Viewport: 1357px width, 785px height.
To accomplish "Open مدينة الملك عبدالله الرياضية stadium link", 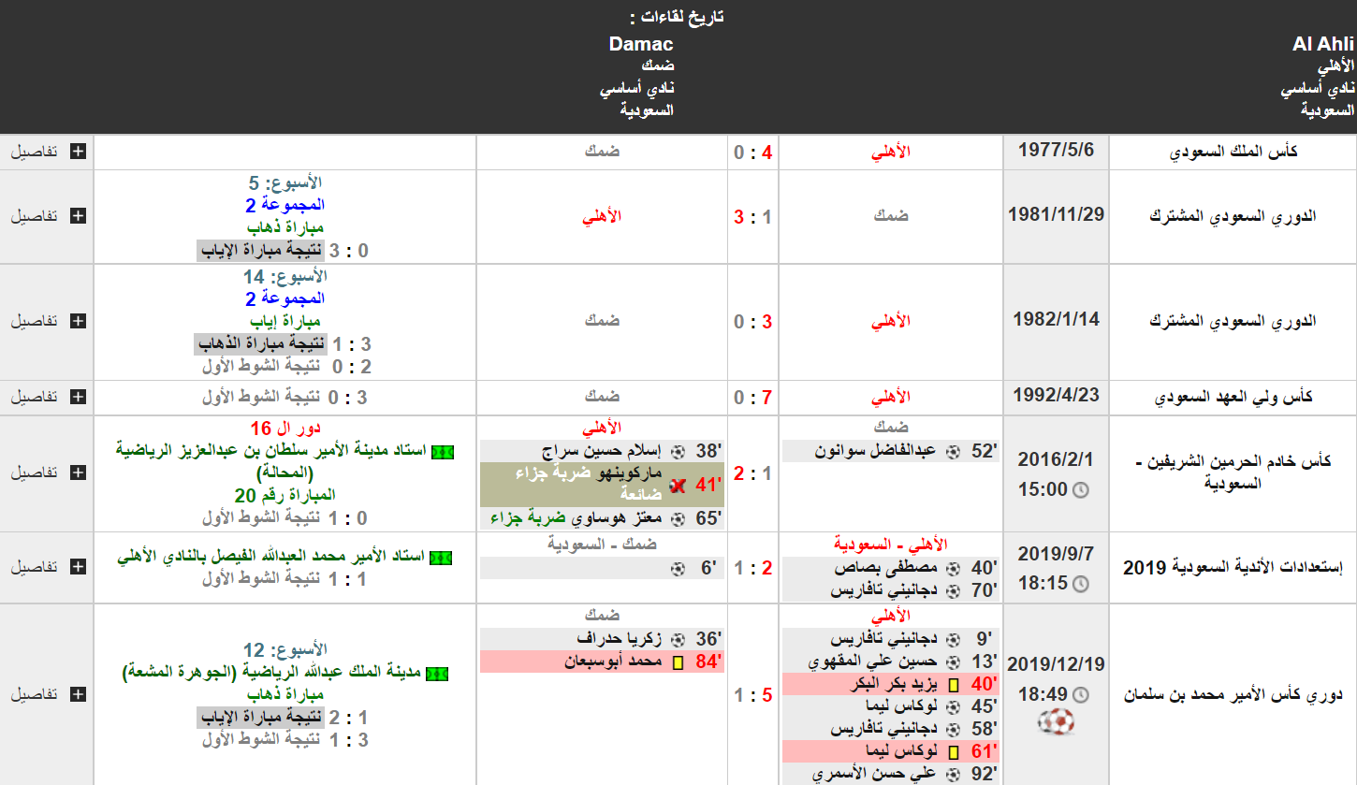I will tap(271, 673).
